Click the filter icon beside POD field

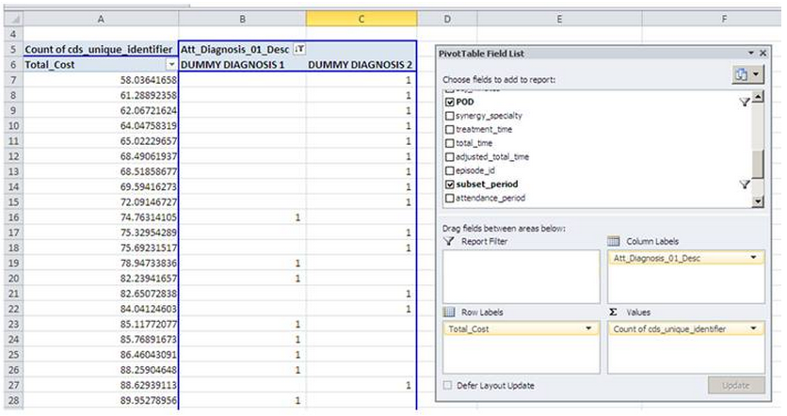(x=745, y=102)
